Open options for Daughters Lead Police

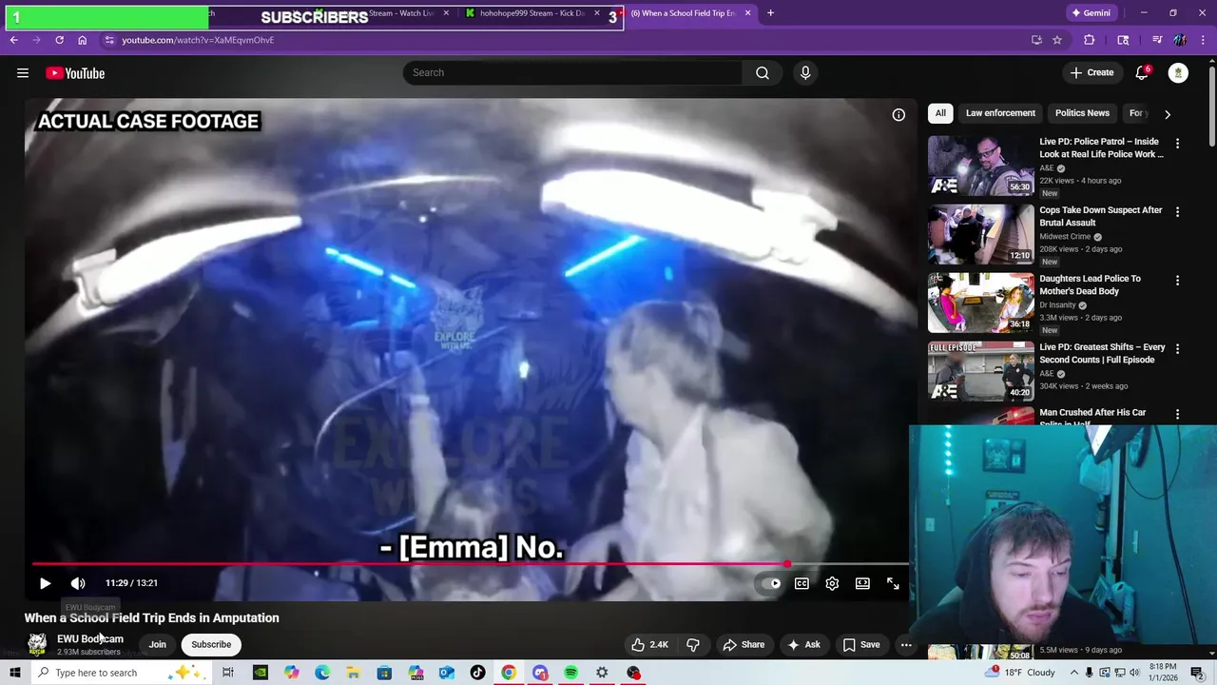click(1177, 281)
